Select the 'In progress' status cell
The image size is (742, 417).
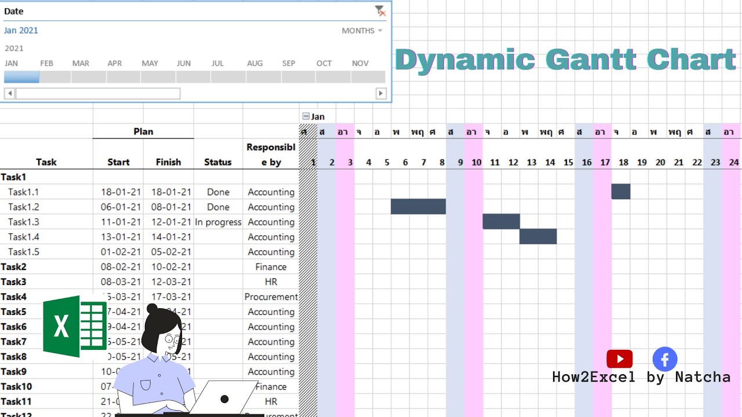click(x=218, y=222)
